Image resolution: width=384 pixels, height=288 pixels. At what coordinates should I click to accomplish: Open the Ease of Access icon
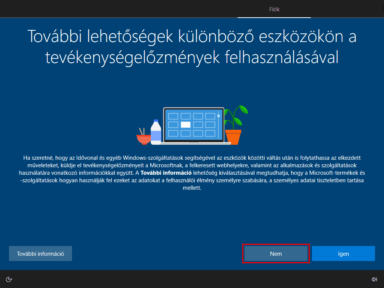tap(9, 279)
